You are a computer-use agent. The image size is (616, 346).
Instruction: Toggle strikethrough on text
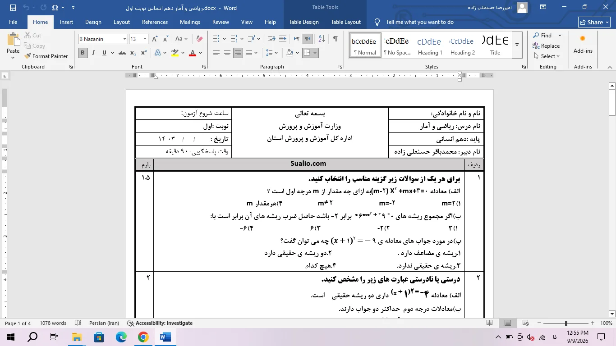point(122,53)
